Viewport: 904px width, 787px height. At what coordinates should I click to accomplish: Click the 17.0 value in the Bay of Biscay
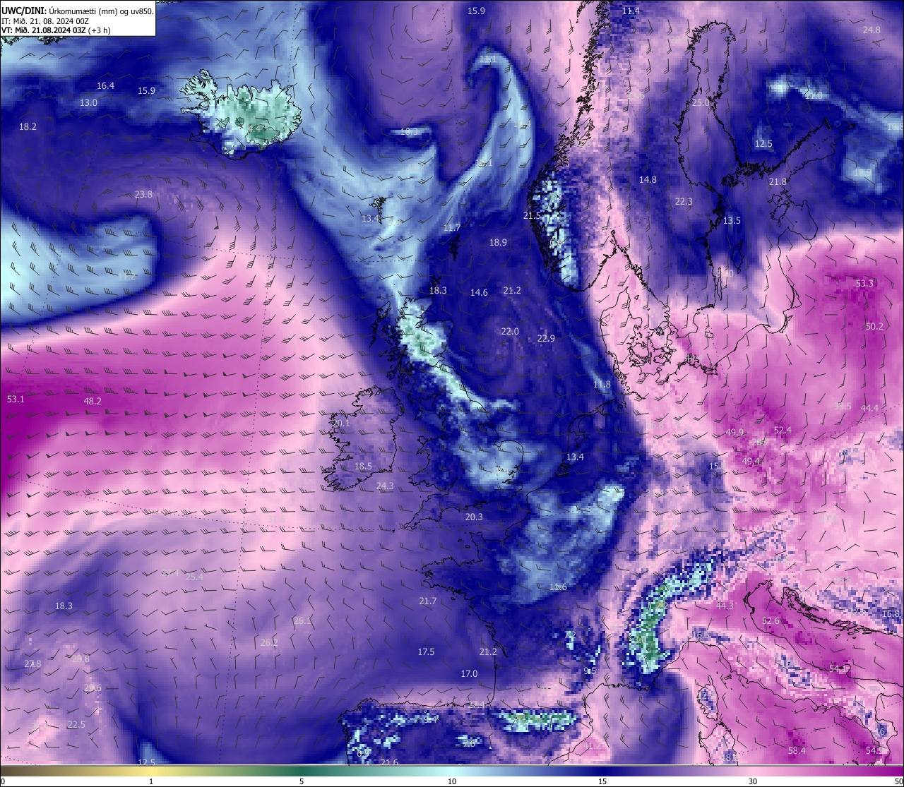point(469,674)
